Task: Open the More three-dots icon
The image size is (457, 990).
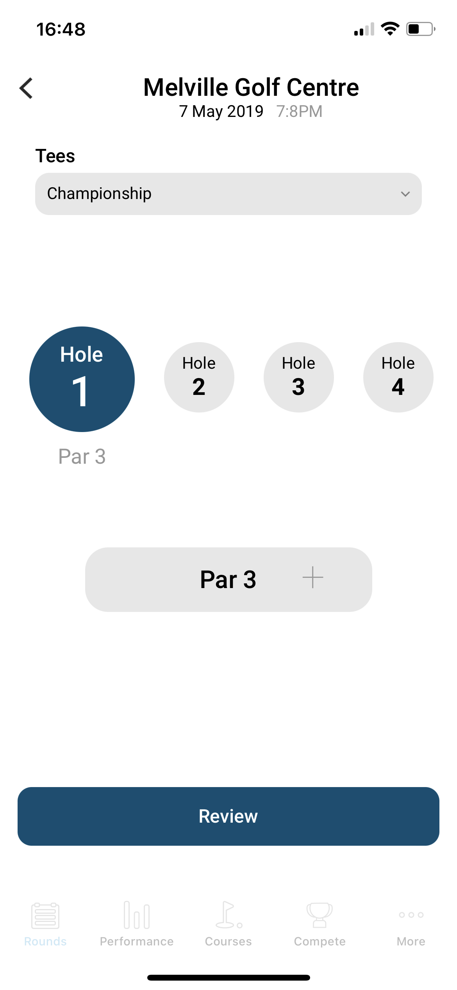Action: tap(411, 915)
